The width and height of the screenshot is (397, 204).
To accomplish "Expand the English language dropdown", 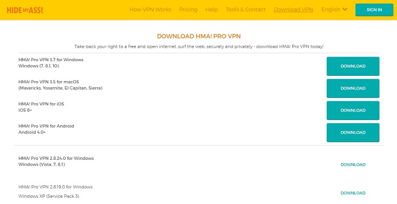I will pos(334,10).
